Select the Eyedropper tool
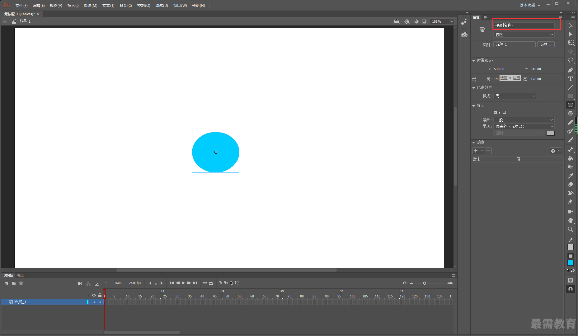578x336 pixels. coord(571,176)
